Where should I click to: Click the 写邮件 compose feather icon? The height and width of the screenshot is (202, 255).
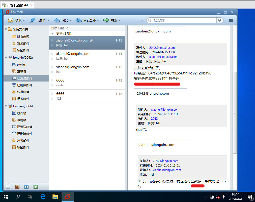click(33, 20)
